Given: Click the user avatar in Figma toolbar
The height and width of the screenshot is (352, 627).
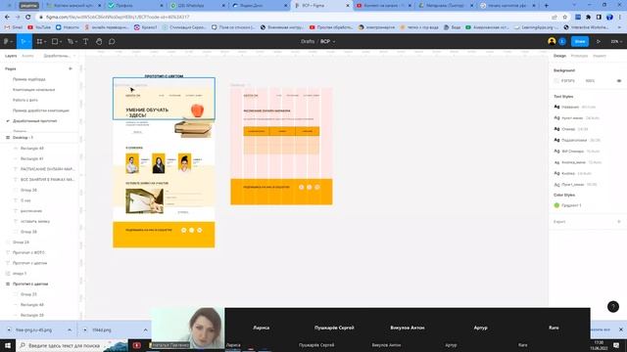Looking at the screenshot, I should coord(552,41).
